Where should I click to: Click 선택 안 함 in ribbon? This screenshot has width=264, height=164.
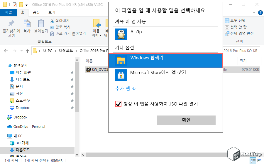click(236, 27)
